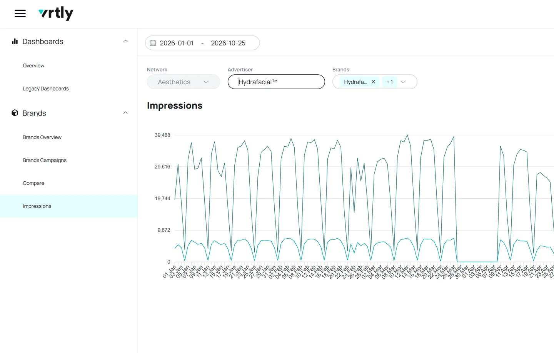Open Brands Campaigns page

click(45, 160)
